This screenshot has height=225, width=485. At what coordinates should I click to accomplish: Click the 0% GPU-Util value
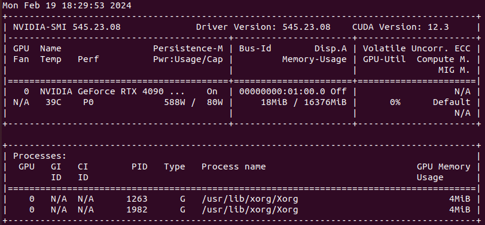point(395,102)
